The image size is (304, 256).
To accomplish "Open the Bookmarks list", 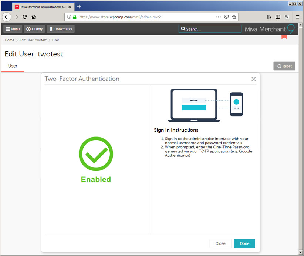I will click(x=60, y=29).
